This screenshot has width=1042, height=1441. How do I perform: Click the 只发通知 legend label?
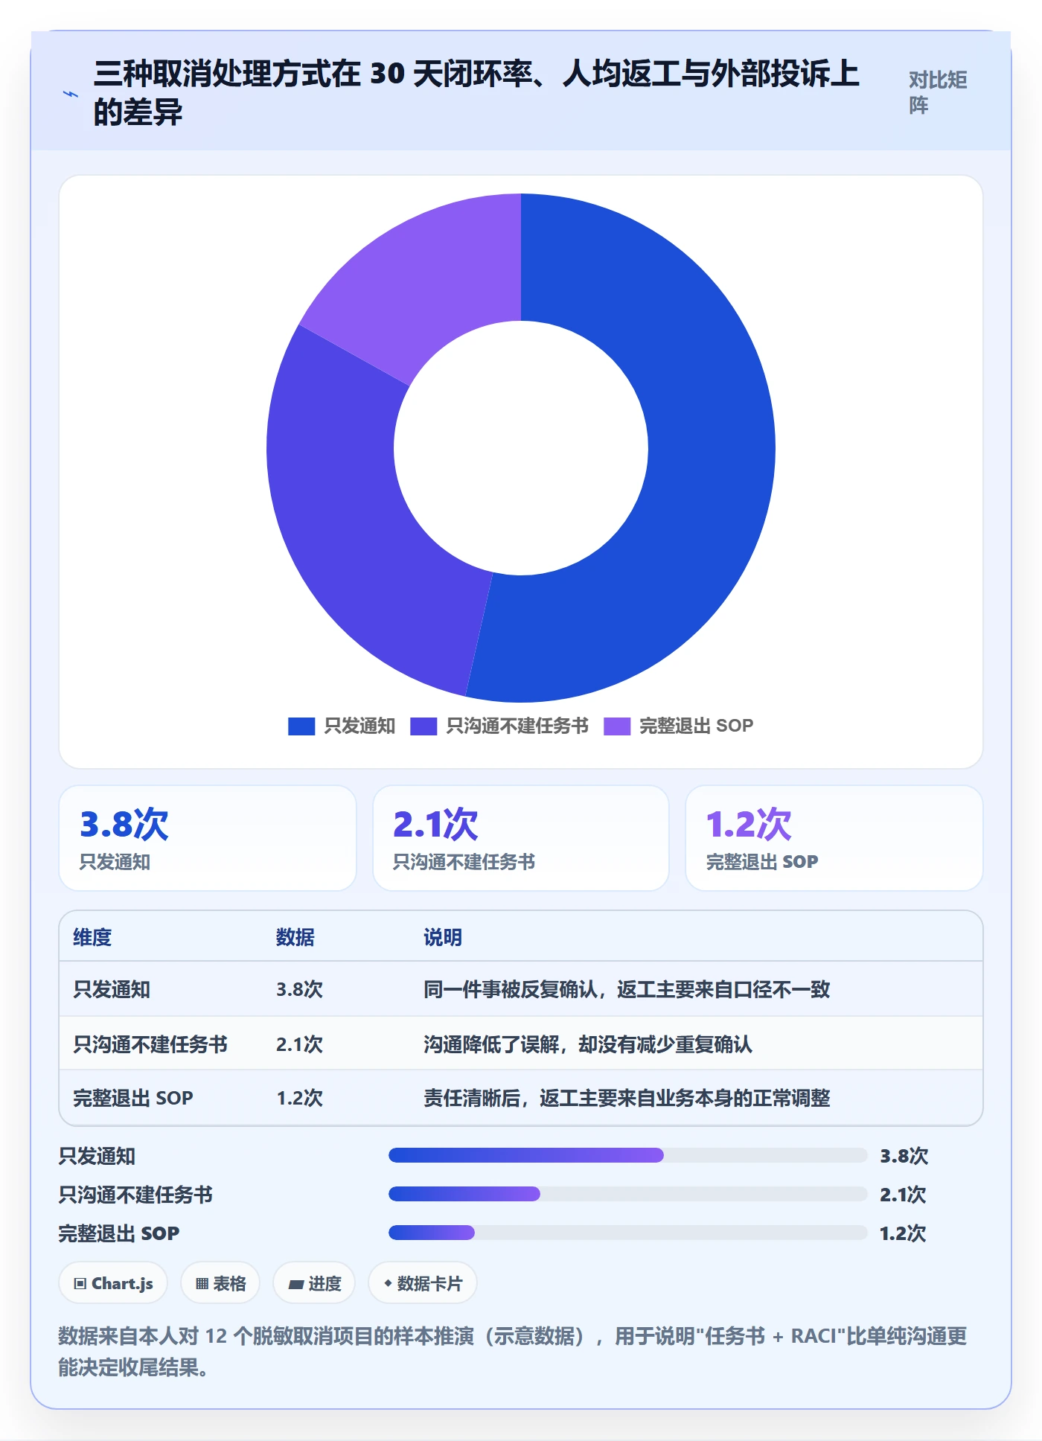point(359,726)
